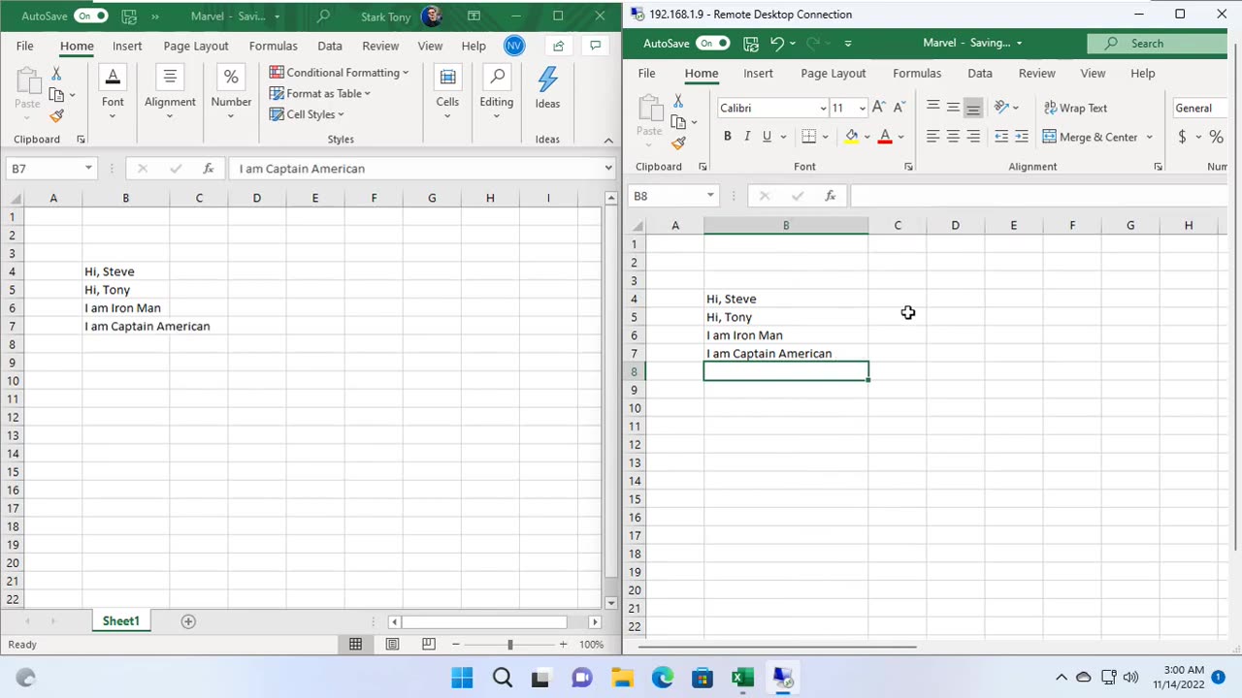Click Align Right icon in remote Excel

(973, 137)
